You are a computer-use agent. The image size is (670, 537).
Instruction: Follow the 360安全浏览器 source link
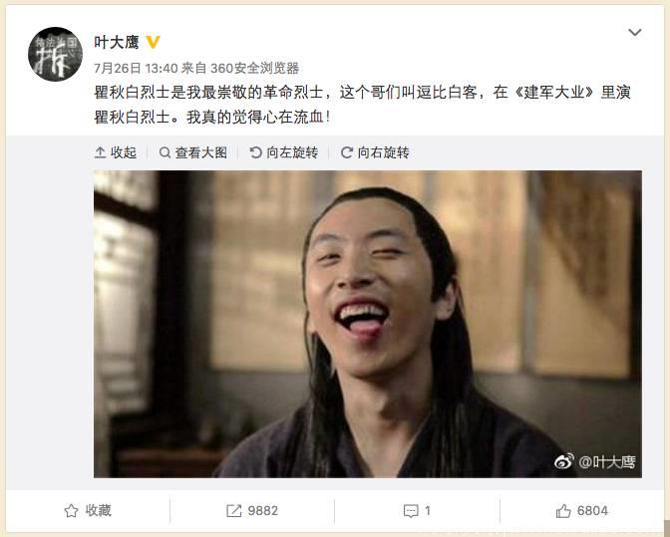tap(254, 68)
